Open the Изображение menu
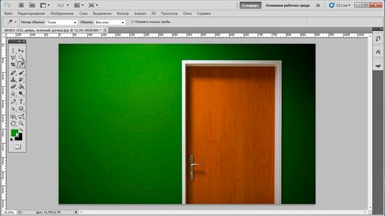Image resolution: width=385 pixels, height=216 pixels. coord(62,13)
